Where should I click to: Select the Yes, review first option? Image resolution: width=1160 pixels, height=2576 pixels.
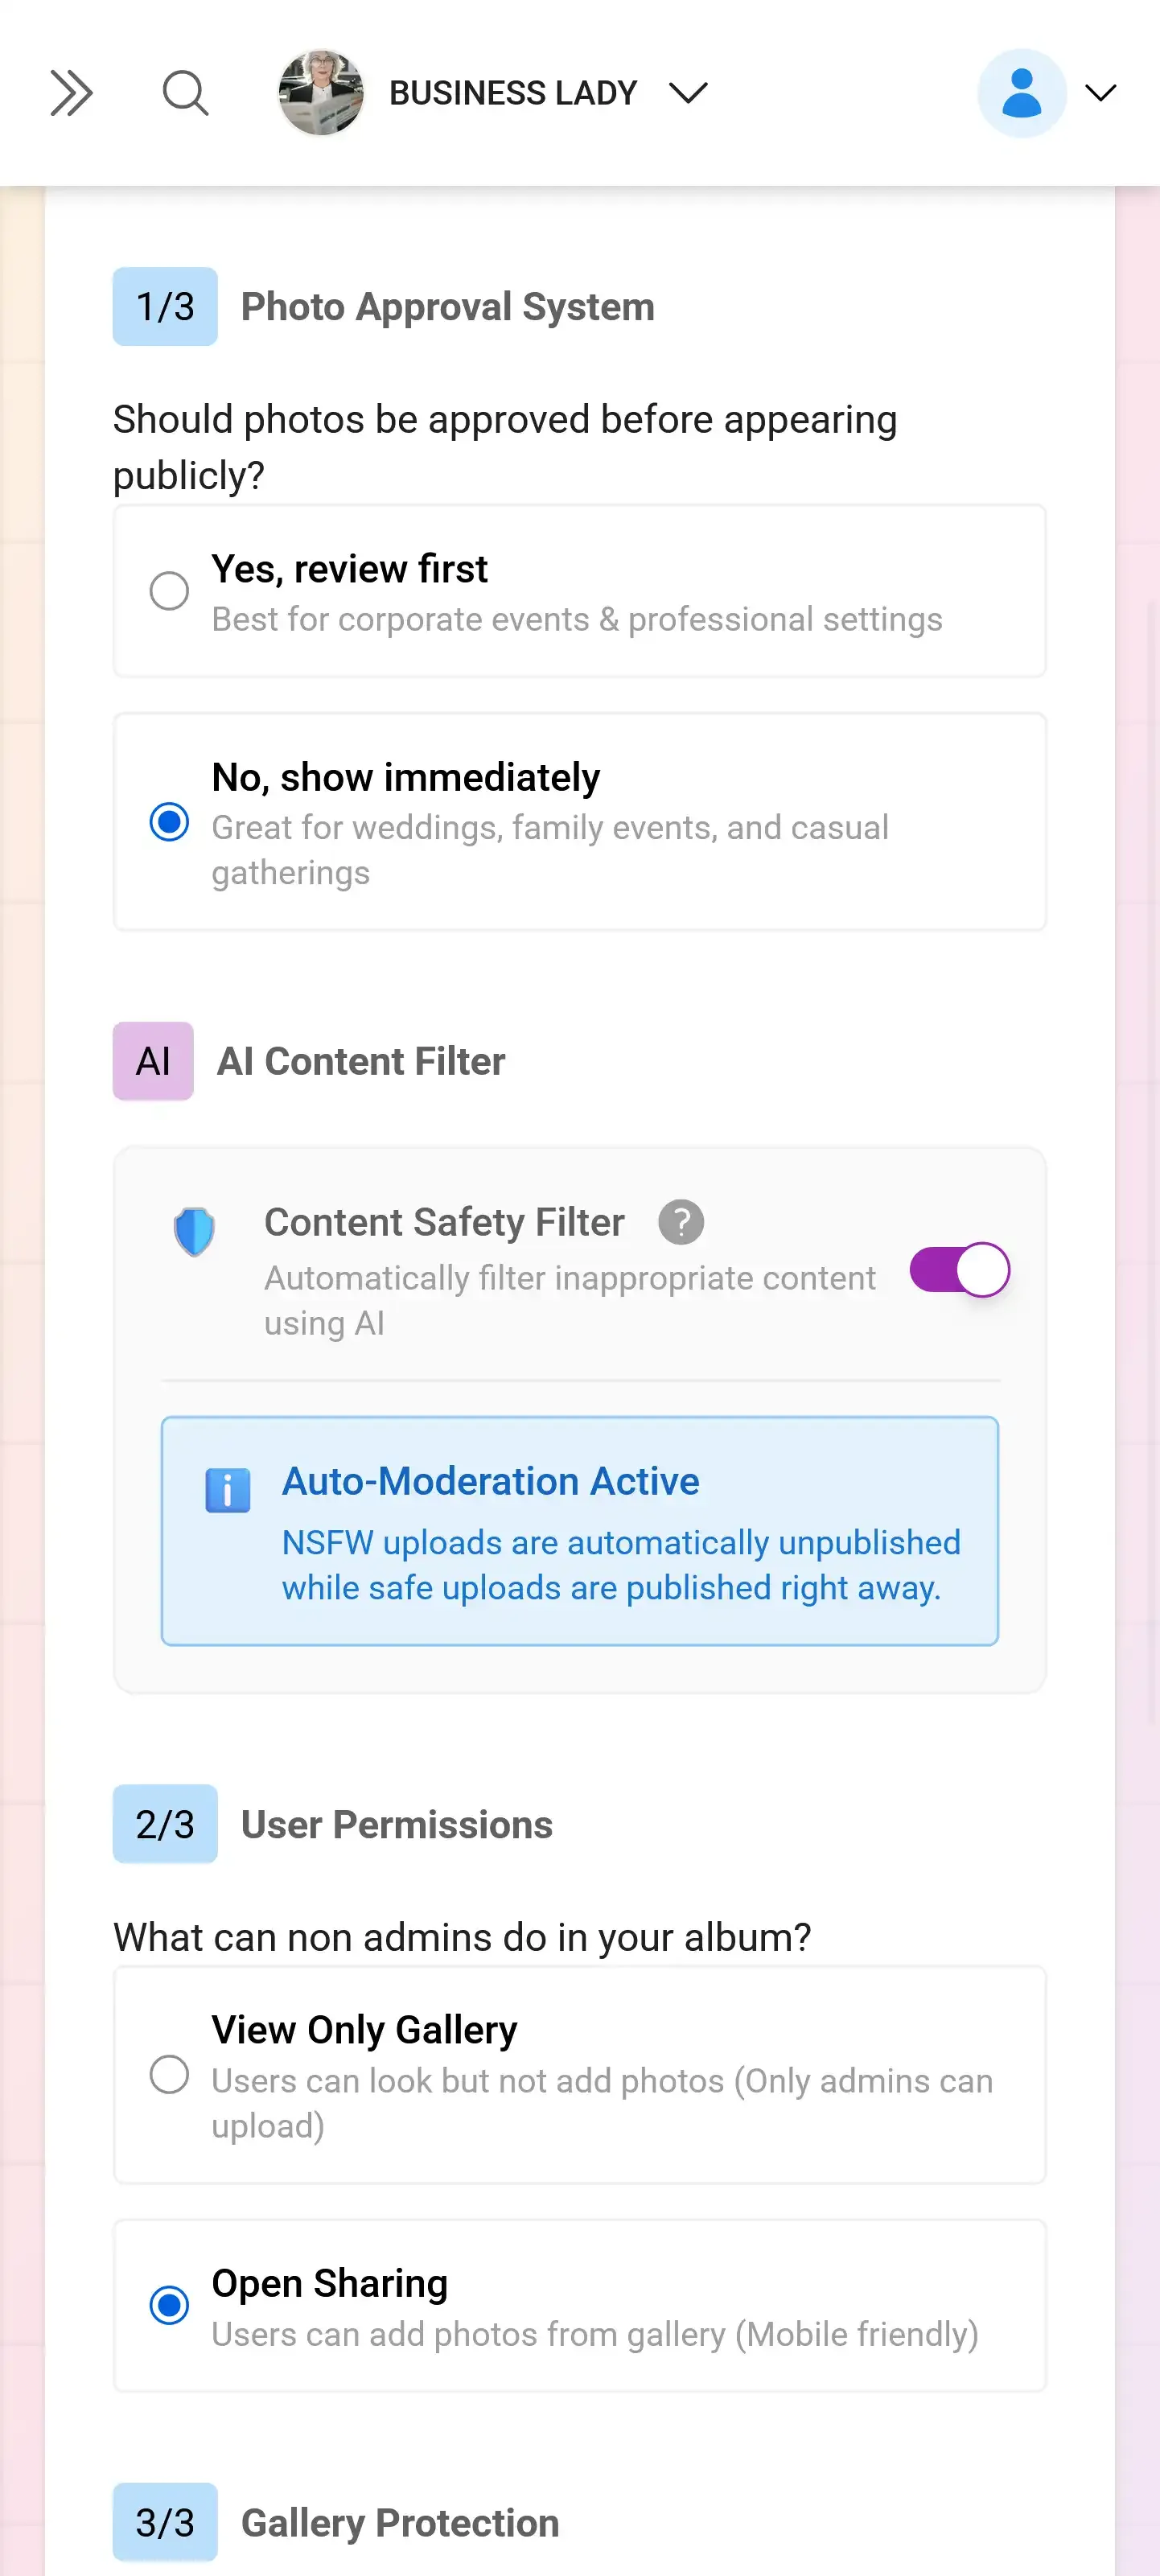click(x=170, y=591)
